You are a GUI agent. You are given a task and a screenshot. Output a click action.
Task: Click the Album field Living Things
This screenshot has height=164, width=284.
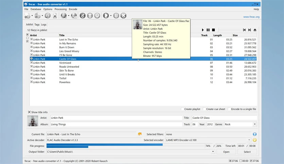[116, 124]
